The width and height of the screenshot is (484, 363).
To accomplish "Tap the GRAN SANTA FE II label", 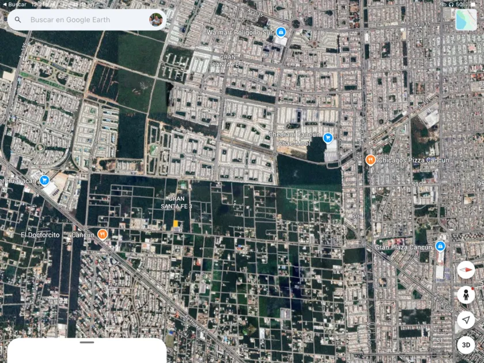I will click(x=228, y=61).
